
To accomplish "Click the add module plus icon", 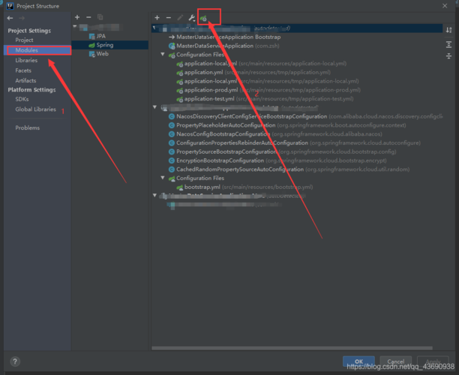I will click(77, 16).
